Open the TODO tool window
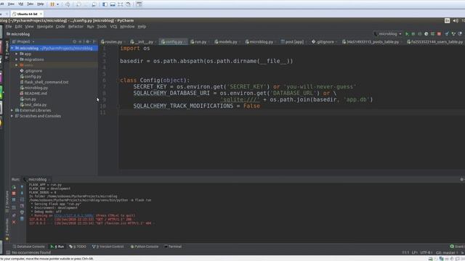 pyautogui.click(x=78, y=246)
